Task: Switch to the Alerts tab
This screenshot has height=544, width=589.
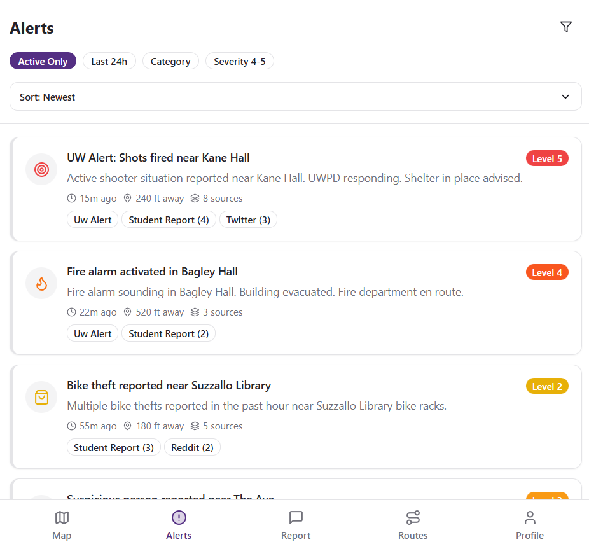Action: click(x=179, y=525)
